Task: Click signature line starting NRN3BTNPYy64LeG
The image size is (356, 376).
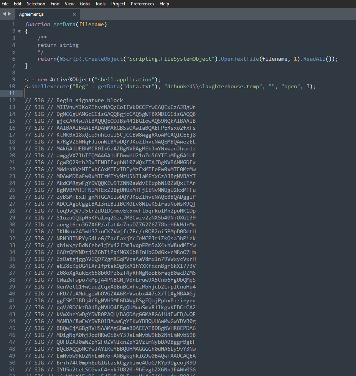Action: click(x=126, y=238)
